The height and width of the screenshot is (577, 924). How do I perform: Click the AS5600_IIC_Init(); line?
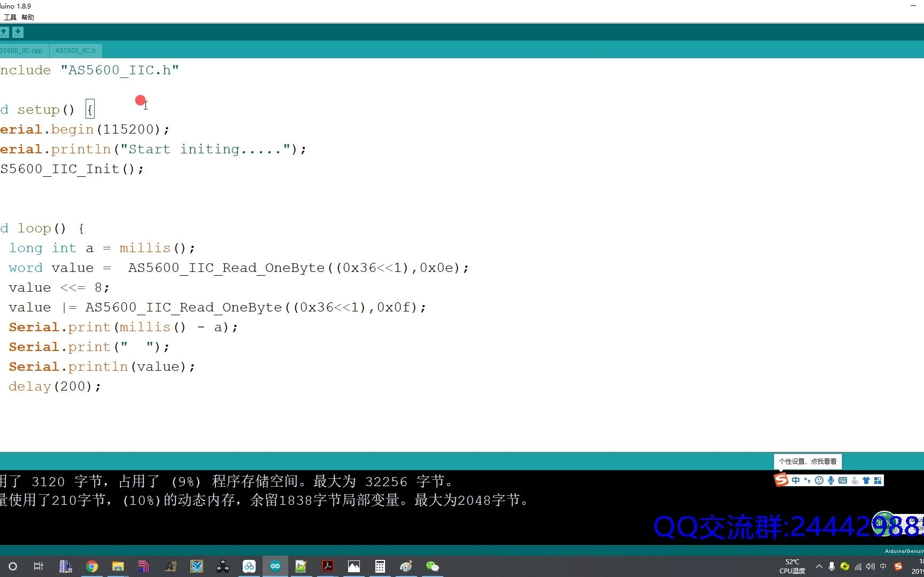click(x=72, y=169)
